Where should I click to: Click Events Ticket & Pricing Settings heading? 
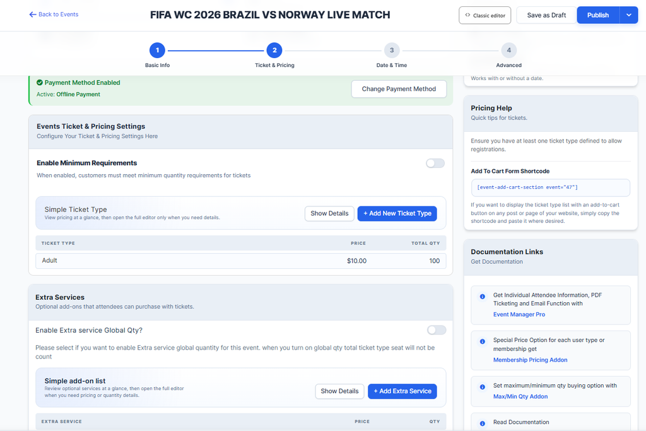91,126
